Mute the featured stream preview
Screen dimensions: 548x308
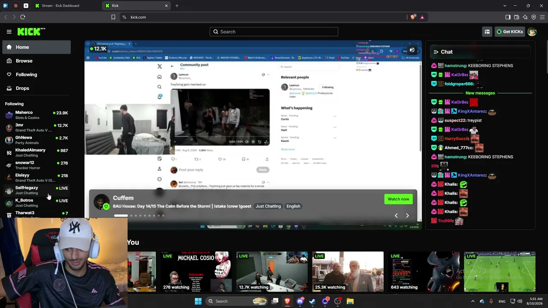tap(412, 50)
